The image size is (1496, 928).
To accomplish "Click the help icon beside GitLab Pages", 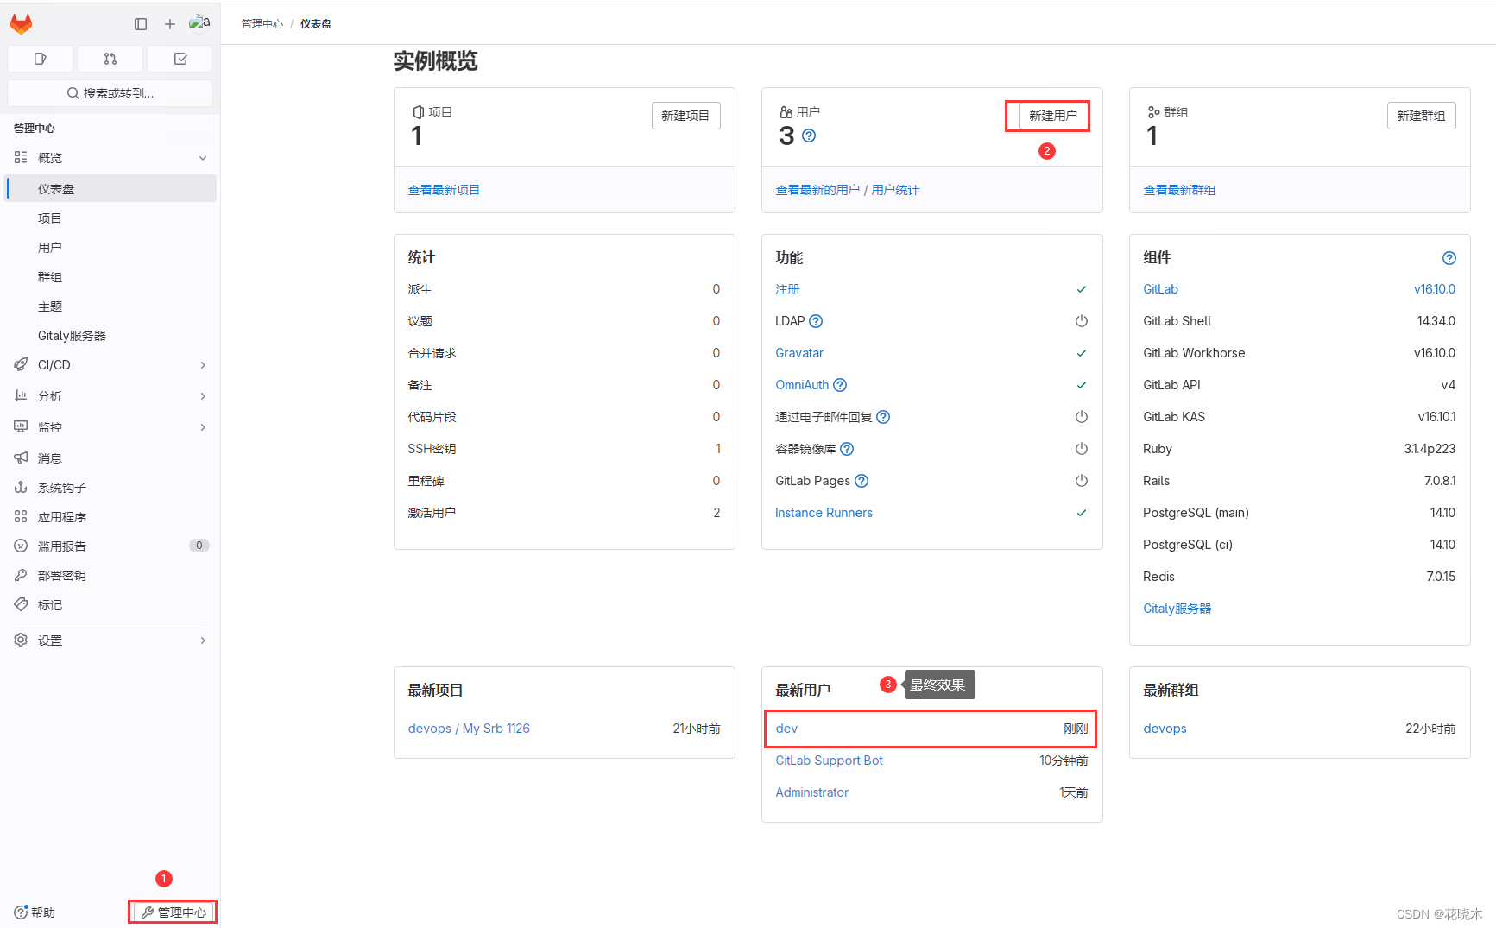I will pyautogui.click(x=862, y=481).
